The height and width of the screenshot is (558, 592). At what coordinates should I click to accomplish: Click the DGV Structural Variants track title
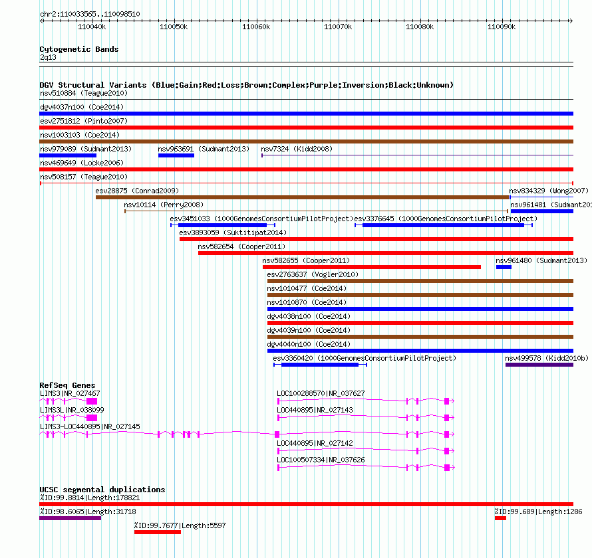pyautogui.click(x=247, y=85)
